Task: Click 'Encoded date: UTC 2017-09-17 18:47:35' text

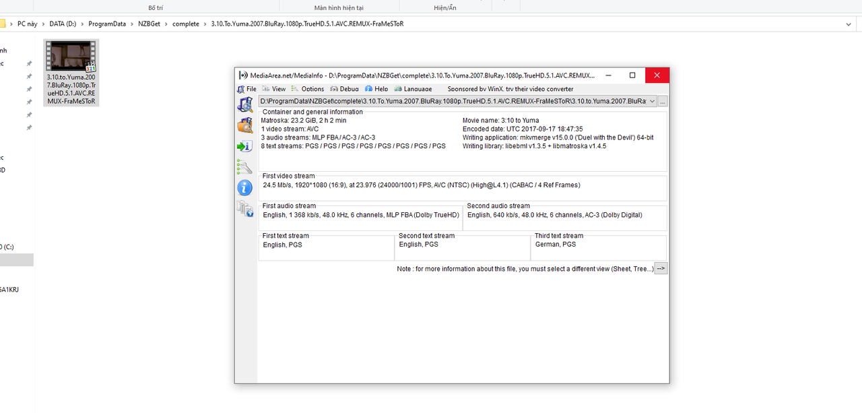Action: click(523, 129)
